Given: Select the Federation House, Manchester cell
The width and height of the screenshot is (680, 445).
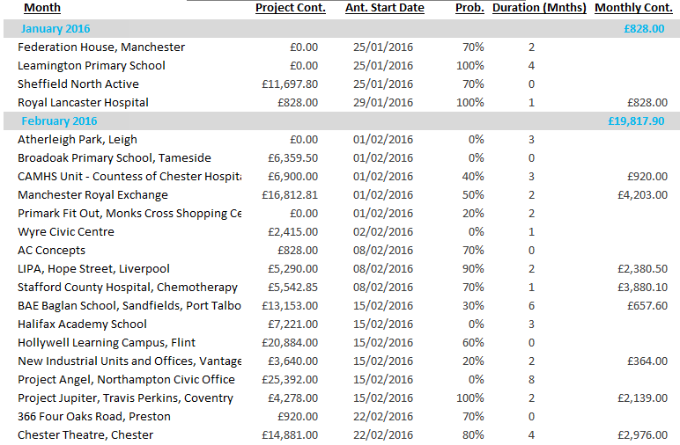Looking at the screenshot, I should 101,47.
